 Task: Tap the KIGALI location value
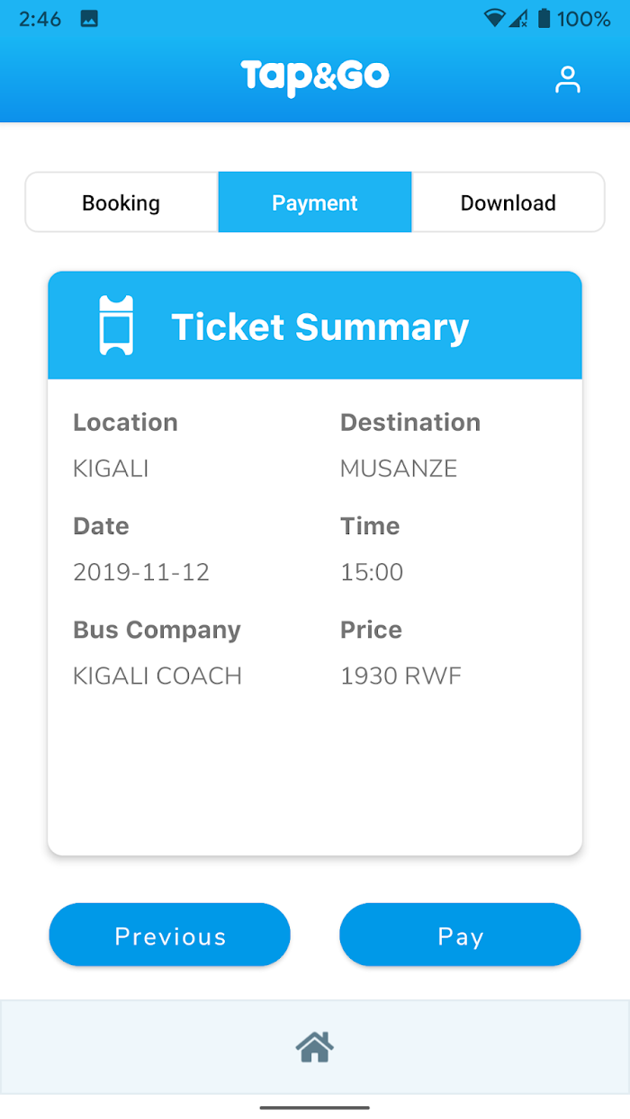111,469
